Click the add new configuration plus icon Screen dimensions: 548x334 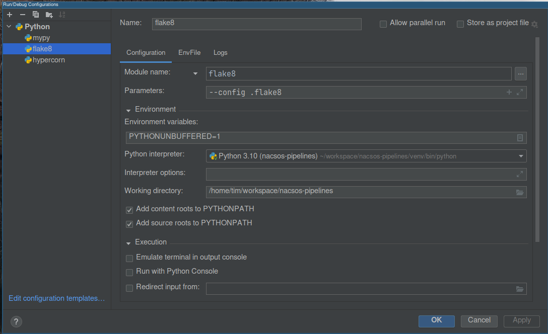coord(10,15)
